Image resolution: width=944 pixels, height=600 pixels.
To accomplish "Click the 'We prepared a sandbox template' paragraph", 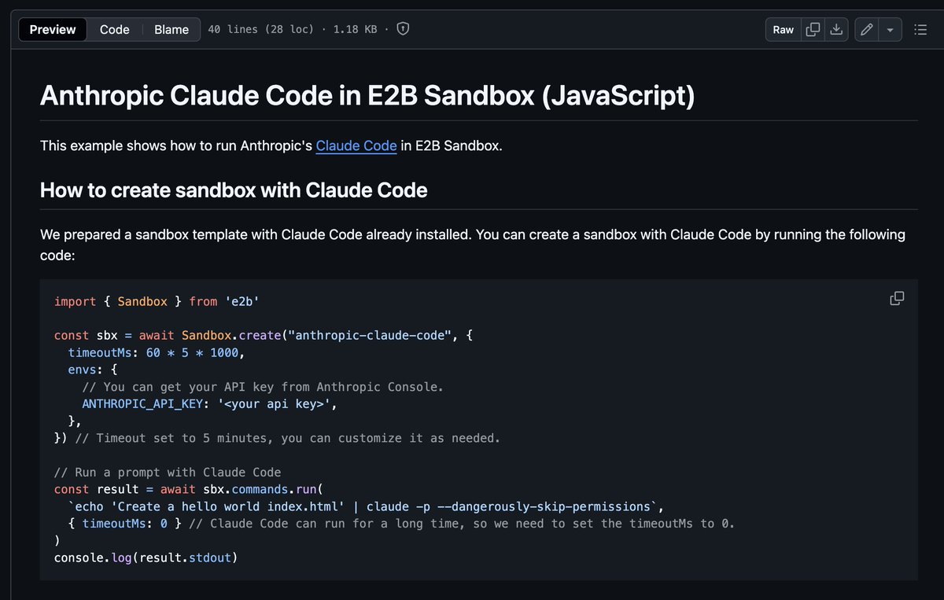I will (x=473, y=245).
